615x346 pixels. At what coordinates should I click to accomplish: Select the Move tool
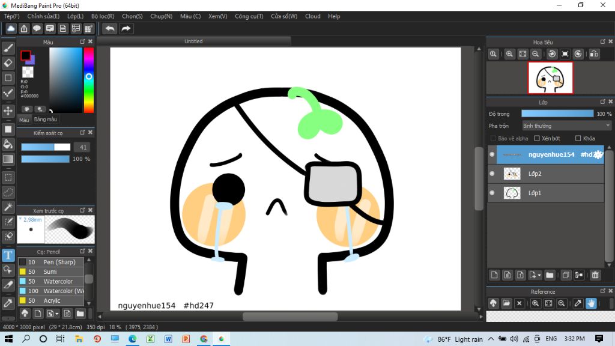click(8, 111)
